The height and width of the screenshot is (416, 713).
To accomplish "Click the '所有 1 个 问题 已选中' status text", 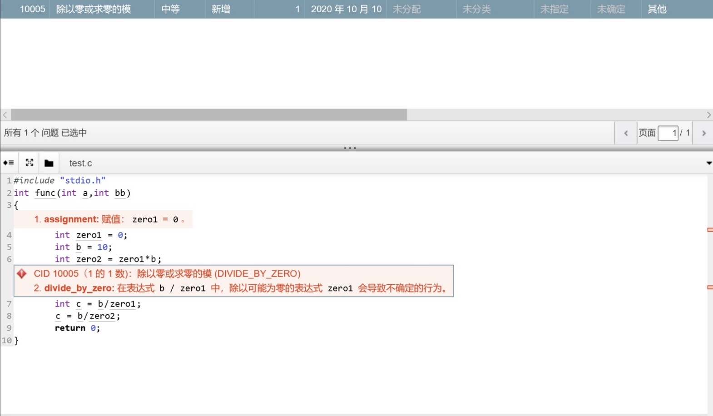I will click(45, 133).
